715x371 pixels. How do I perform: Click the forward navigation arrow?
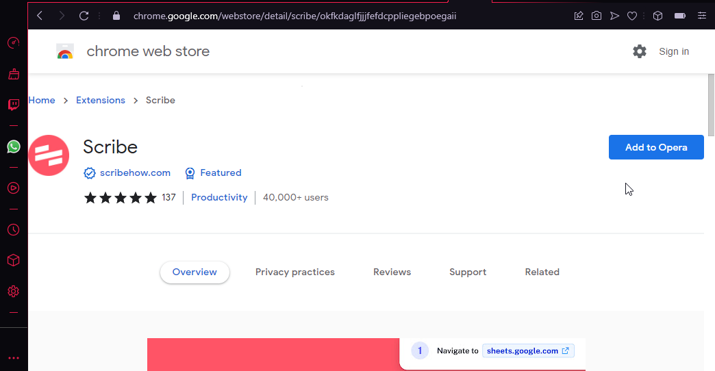(x=62, y=16)
